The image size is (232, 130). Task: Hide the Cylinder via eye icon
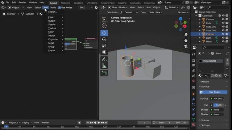pos(223,34)
